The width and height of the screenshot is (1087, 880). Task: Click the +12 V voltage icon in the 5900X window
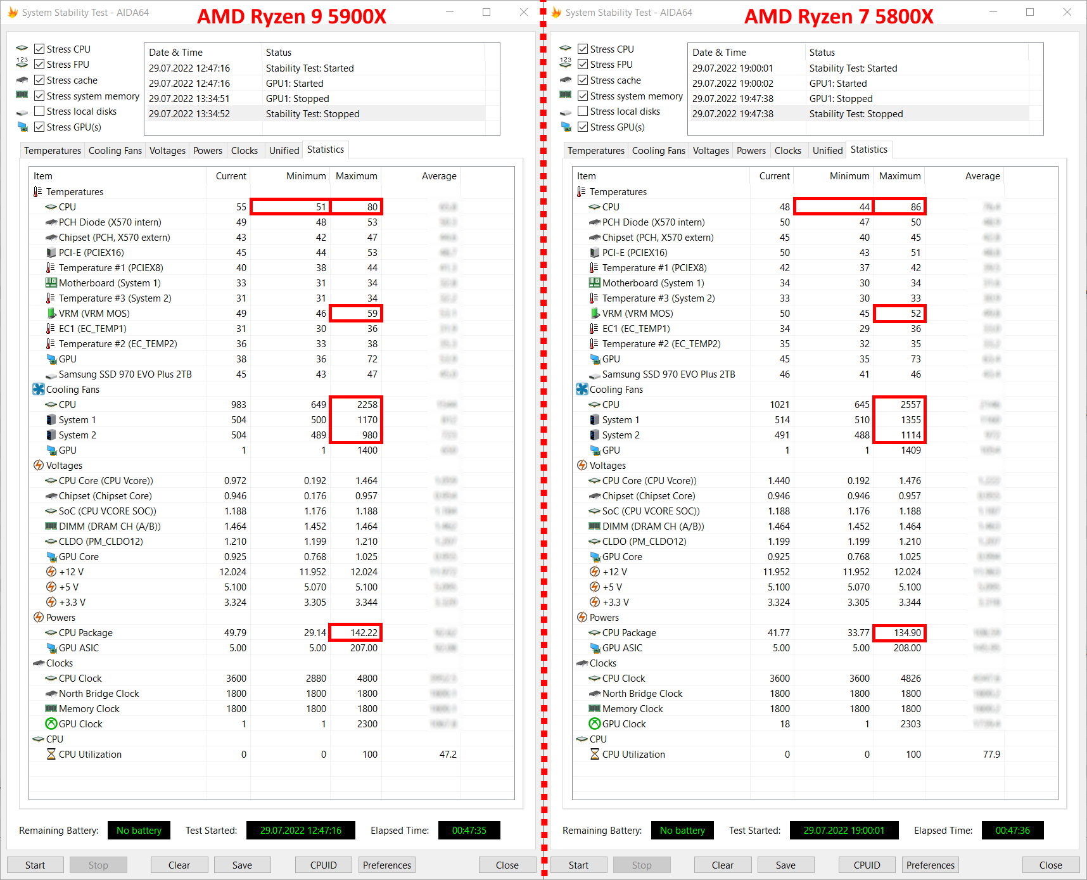click(x=51, y=571)
